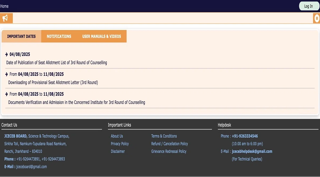Open the Home menu item
Screen dimensions: 320x177
click(4, 6)
